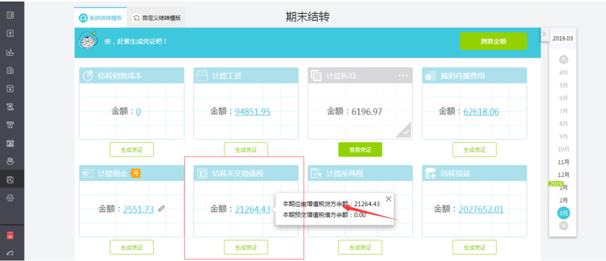This screenshot has width=606, height=261.
Task: Collapse the period panel with double-arrow
Action: (x=544, y=34)
